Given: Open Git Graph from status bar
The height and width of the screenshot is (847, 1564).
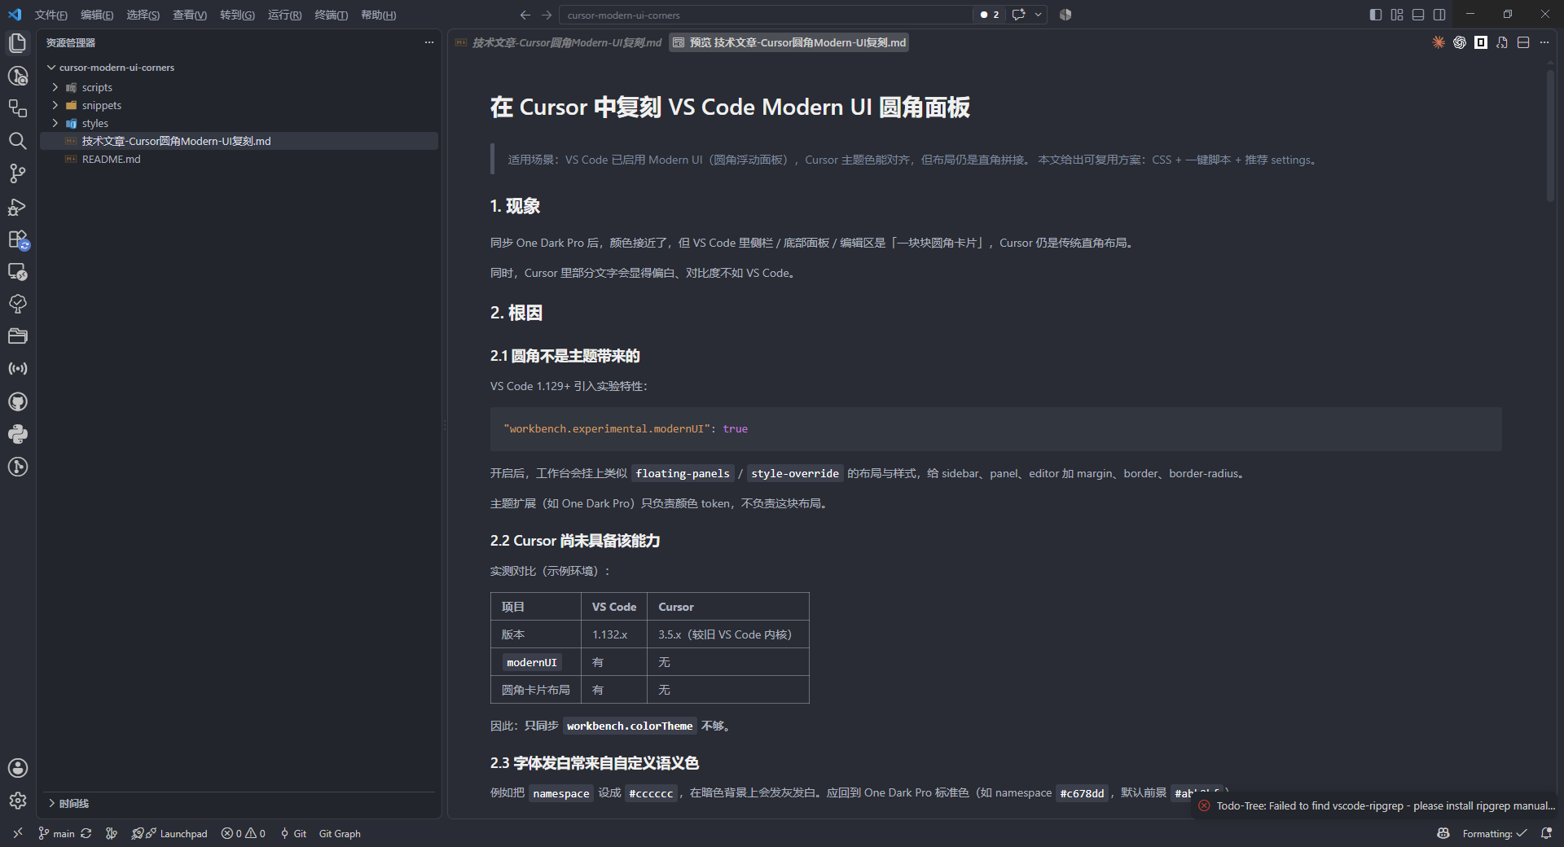Looking at the screenshot, I should point(340,833).
